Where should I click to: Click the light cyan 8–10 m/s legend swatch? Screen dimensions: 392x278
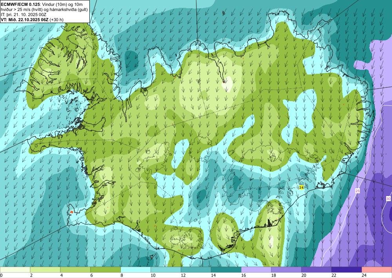point(136,270)
